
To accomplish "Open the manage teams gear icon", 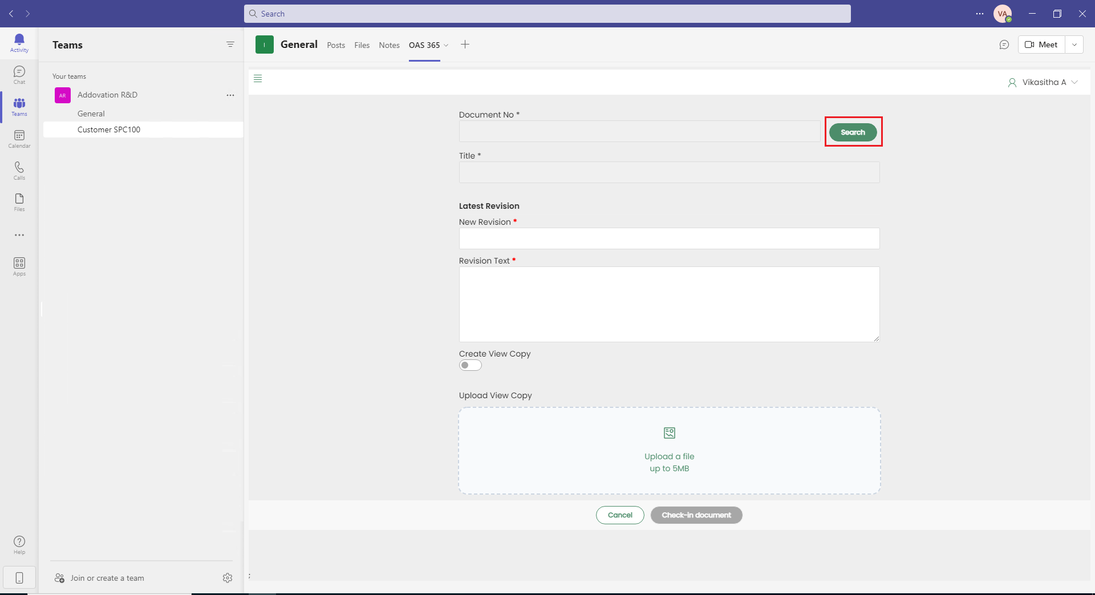I will pos(228,578).
